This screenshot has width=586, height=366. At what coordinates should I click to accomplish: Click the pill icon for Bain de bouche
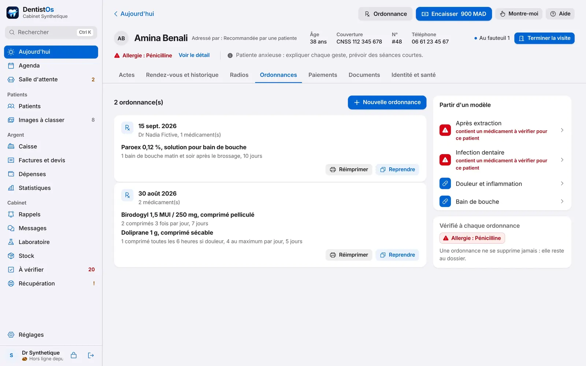pos(445,202)
